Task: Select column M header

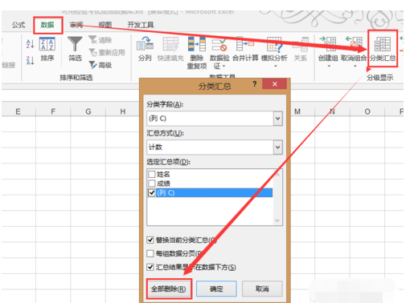Action: pos(297,111)
